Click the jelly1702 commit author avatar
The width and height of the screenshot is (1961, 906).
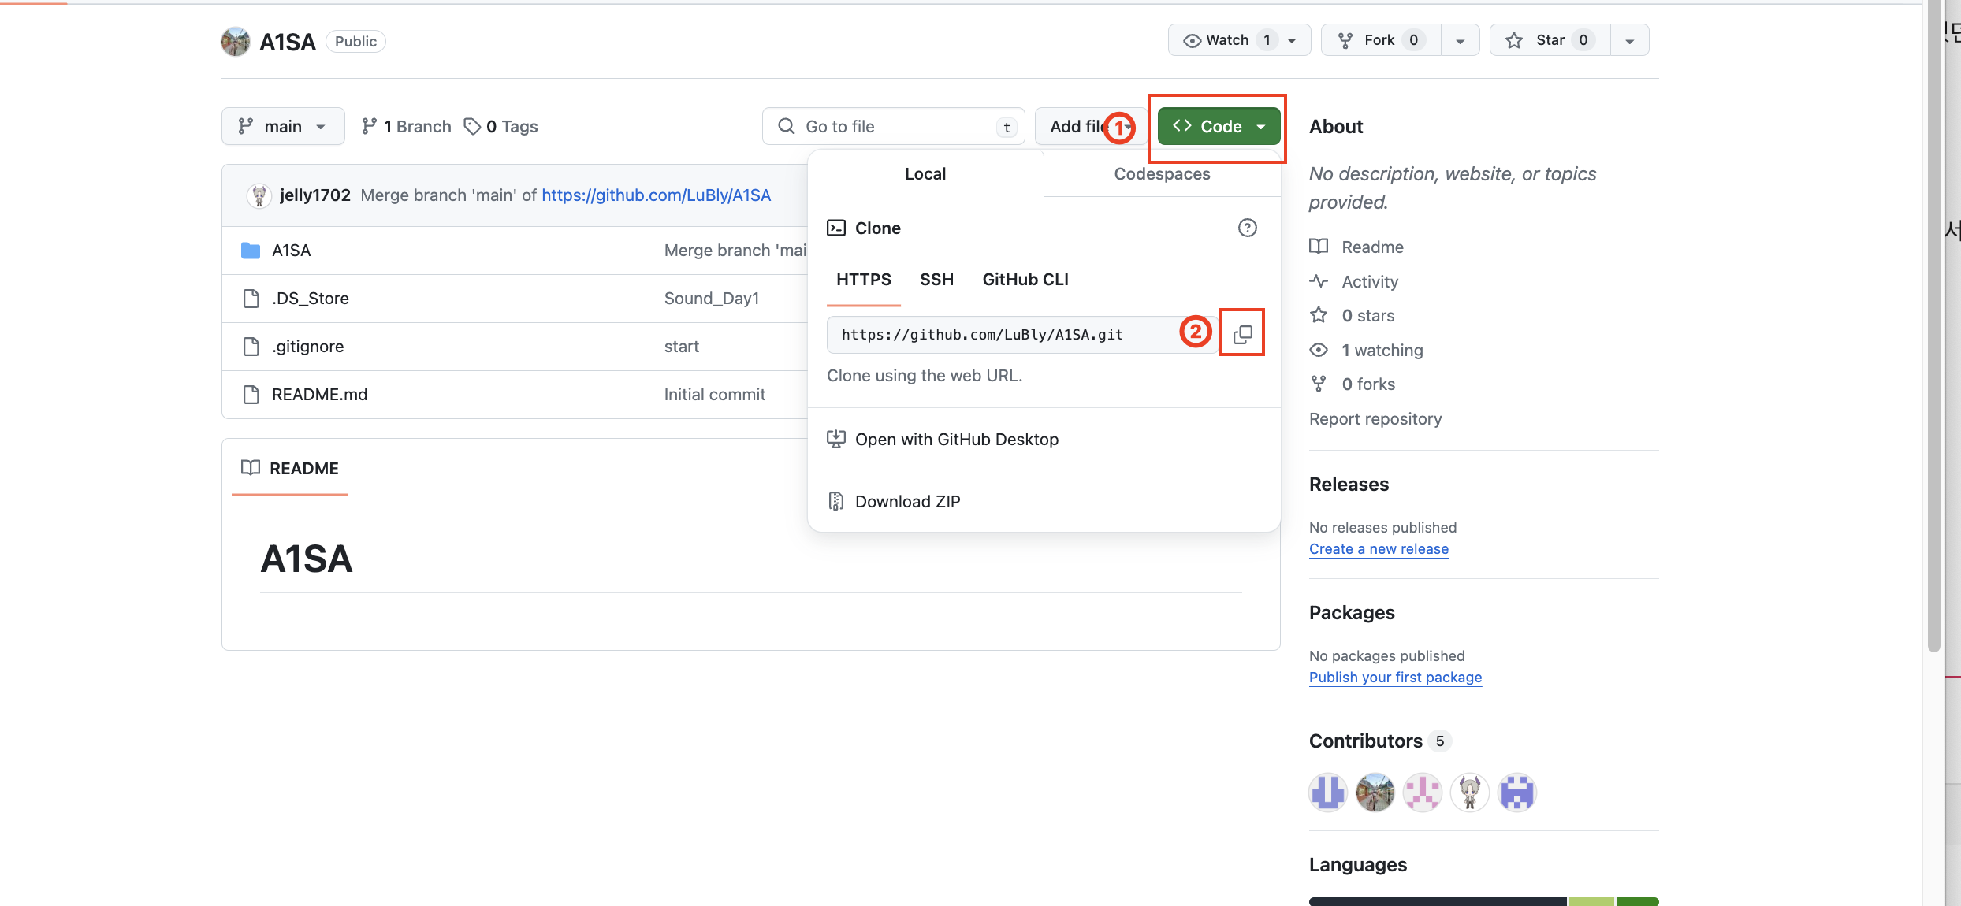[x=259, y=195]
